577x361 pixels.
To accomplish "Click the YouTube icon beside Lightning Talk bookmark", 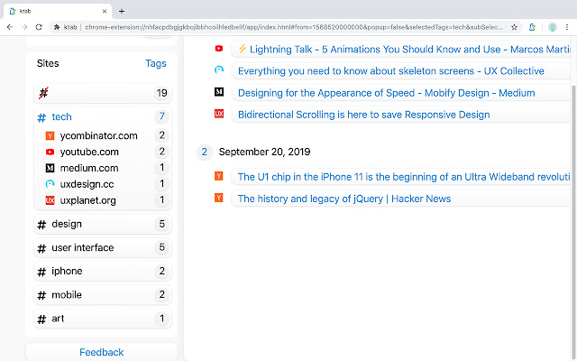I will point(219,49).
